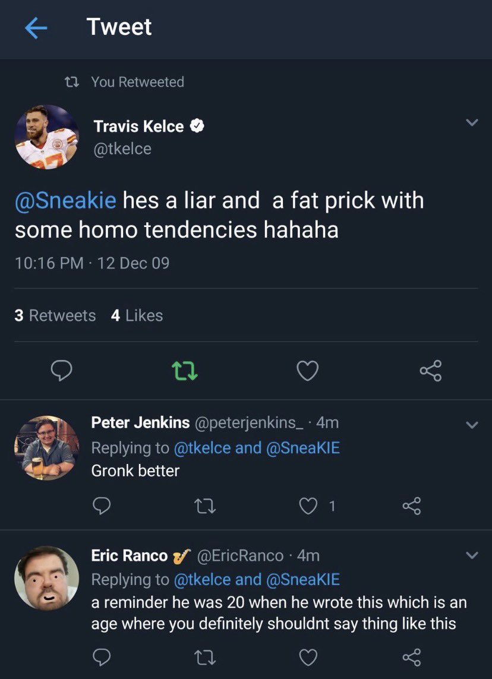View the 4 Likes list

point(137,315)
